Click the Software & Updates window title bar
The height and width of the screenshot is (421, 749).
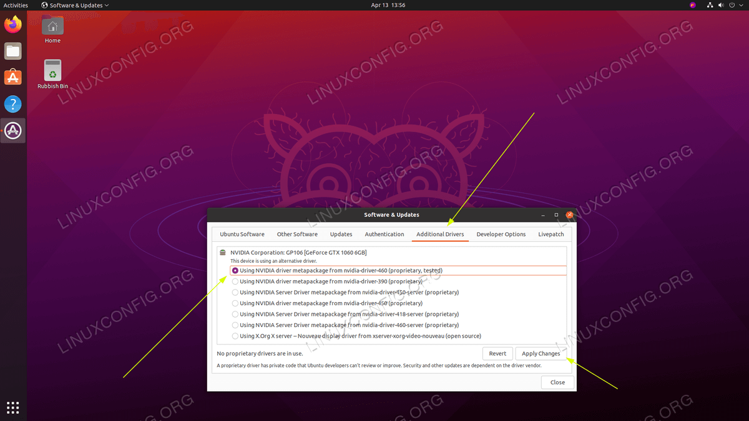coord(391,215)
